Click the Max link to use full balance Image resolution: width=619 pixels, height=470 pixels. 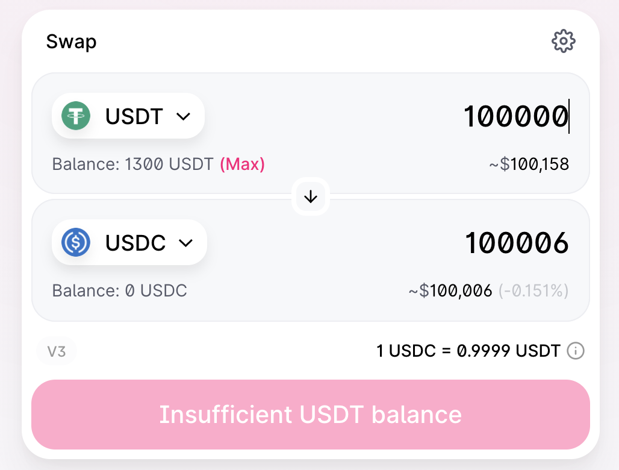(243, 164)
